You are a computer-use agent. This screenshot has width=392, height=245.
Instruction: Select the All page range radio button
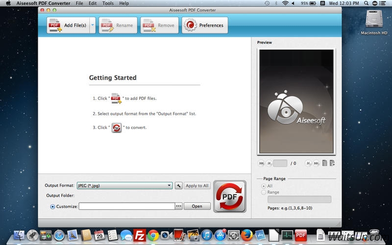click(264, 186)
